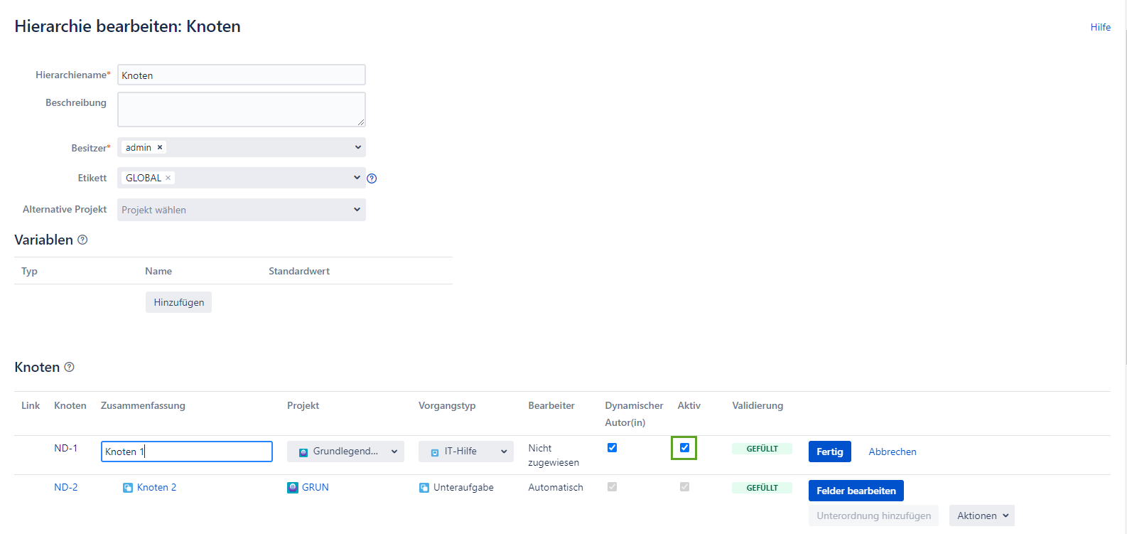
Task: Click Unteraufgabe issue type icon
Action: tap(424, 488)
